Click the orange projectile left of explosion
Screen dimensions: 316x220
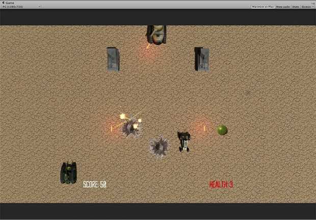point(111,129)
